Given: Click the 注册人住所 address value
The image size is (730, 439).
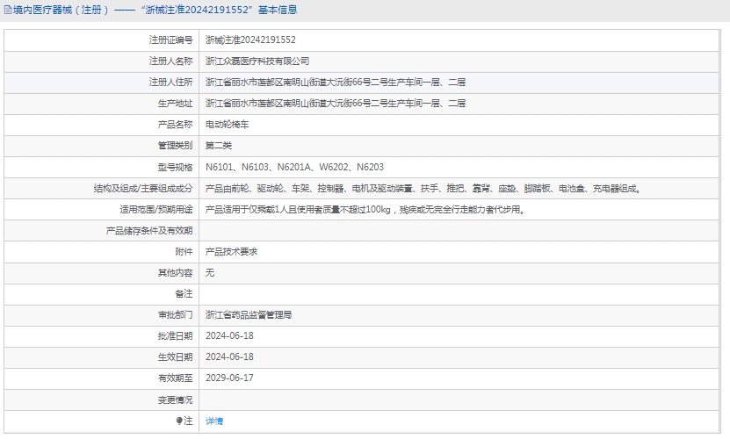Looking at the screenshot, I should pyautogui.click(x=336, y=83).
